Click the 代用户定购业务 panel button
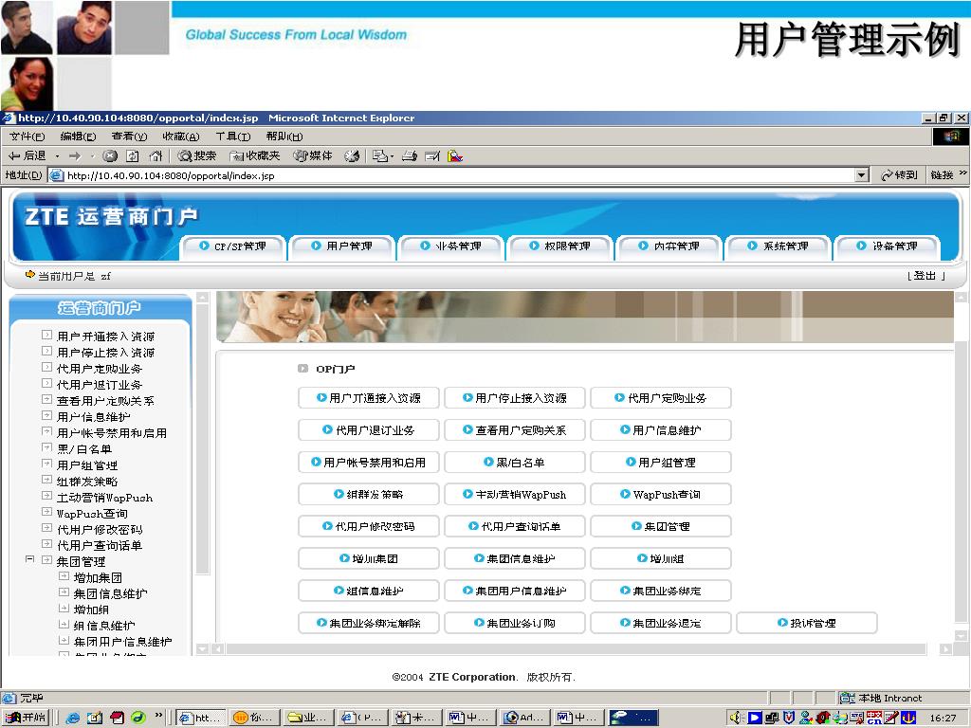This screenshot has height=728, width=971. [661, 398]
